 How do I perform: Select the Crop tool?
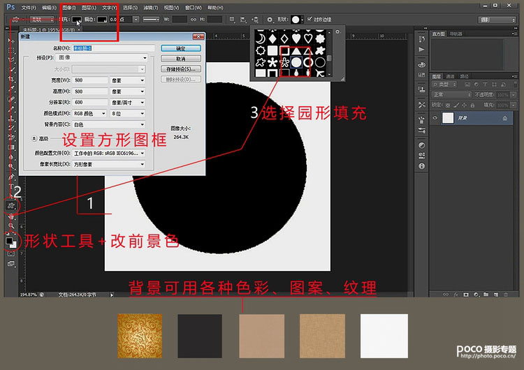[11, 79]
